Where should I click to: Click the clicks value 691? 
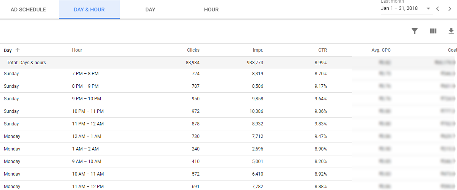[196, 186]
